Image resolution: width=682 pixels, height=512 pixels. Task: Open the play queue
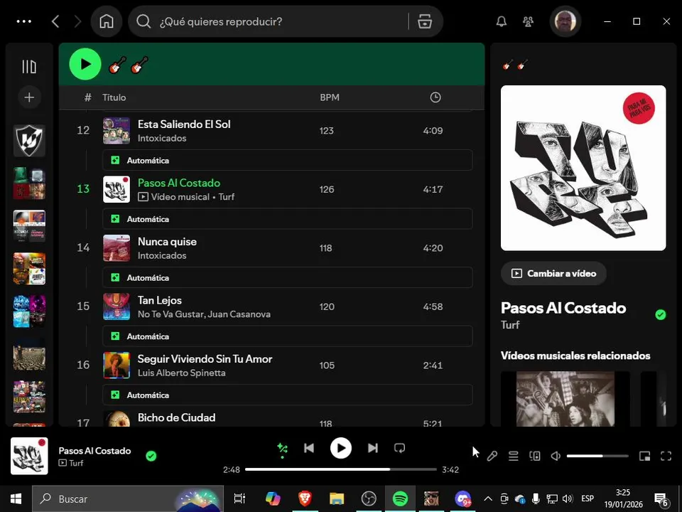coord(513,456)
